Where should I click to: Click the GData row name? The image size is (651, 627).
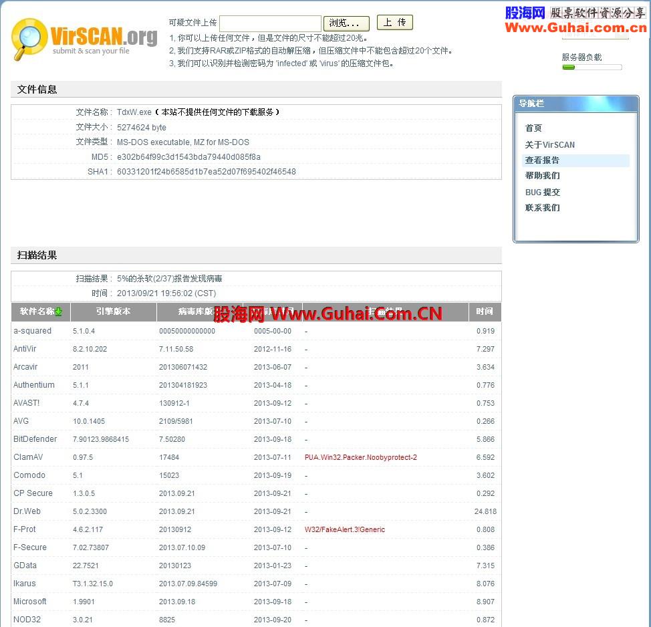(x=25, y=566)
